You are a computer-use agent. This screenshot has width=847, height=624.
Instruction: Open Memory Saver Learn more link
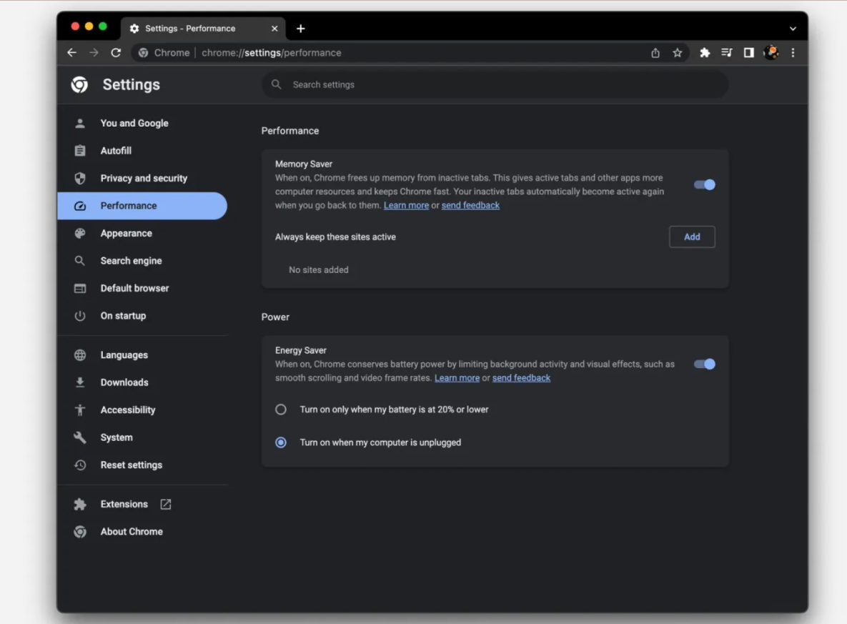pos(406,205)
